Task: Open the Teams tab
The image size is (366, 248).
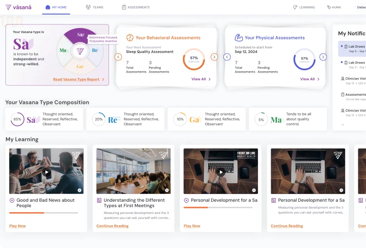Action: [94, 7]
